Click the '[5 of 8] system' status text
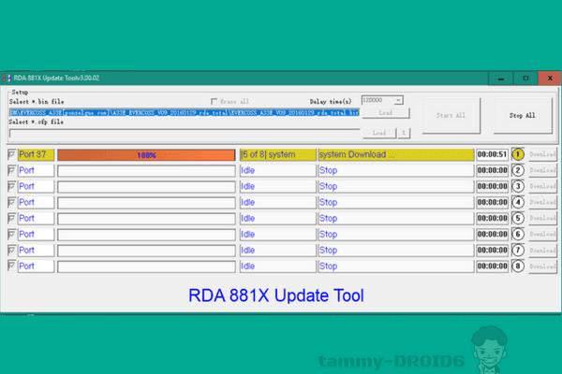Image resolution: width=562 pixels, height=374 pixels. [x=268, y=154]
